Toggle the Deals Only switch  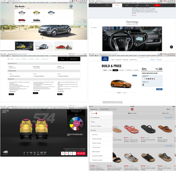172,113
